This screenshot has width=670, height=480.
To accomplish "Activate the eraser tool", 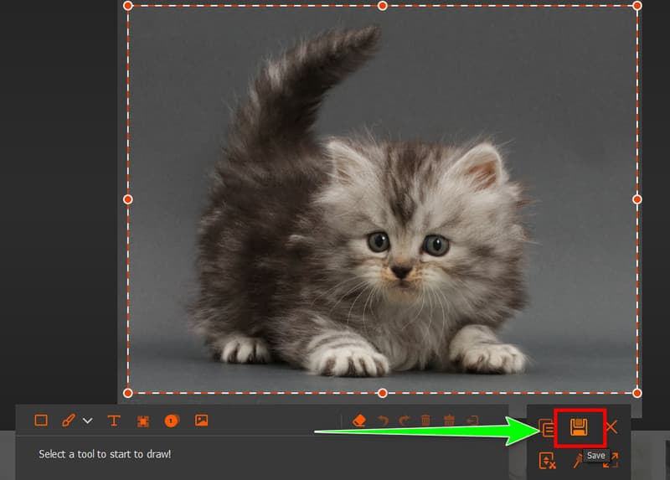I will point(359,421).
